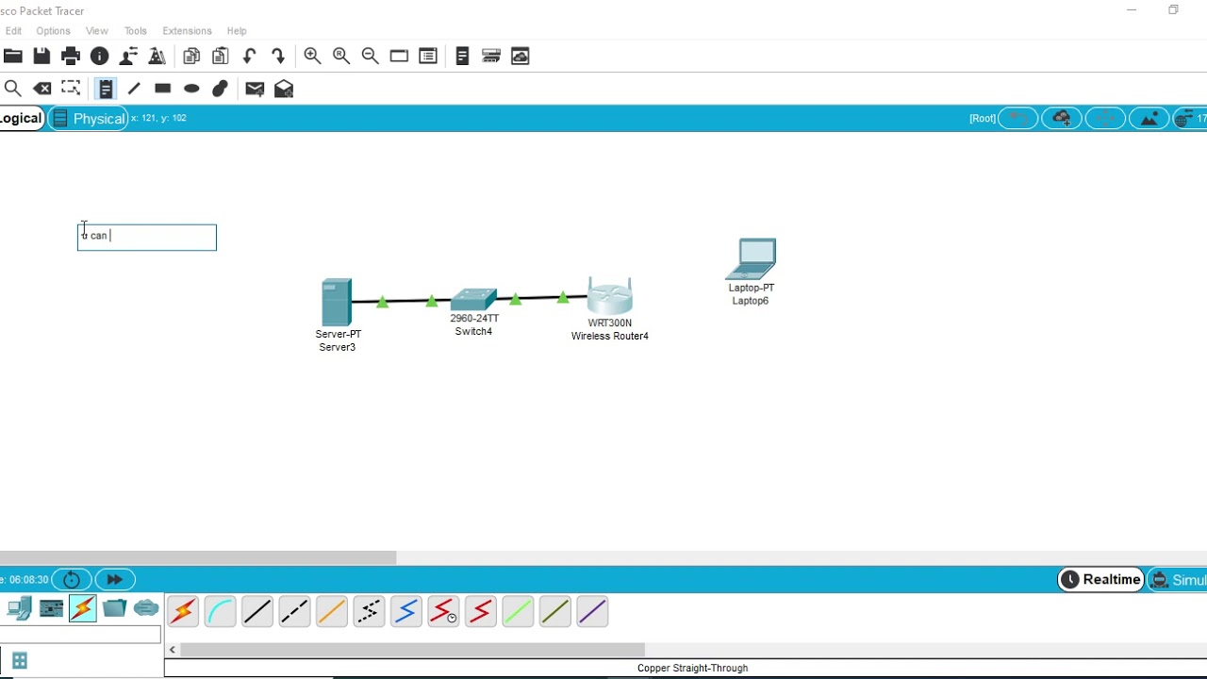Add a Complex PDU open envelope
Image resolution: width=1207 pixels, height=679 pixels.
284,89
